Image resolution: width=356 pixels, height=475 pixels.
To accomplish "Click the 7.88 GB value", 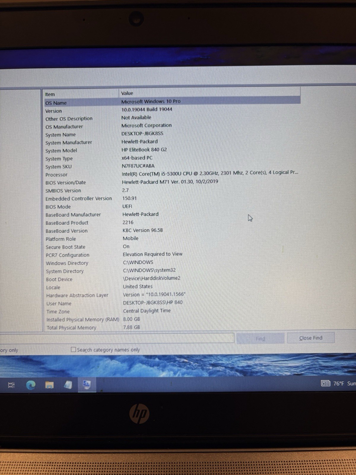I will (131, 327).
